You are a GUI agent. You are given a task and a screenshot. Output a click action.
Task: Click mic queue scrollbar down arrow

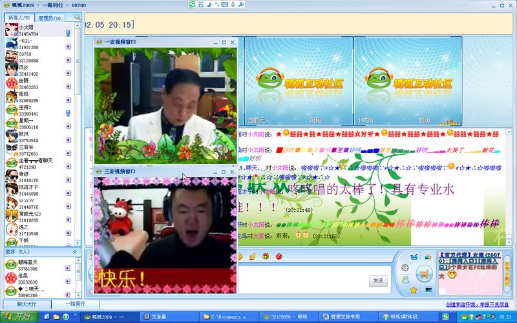78,295
